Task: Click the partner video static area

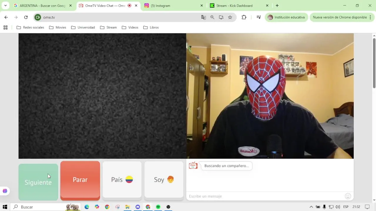Action: (102, 96)
